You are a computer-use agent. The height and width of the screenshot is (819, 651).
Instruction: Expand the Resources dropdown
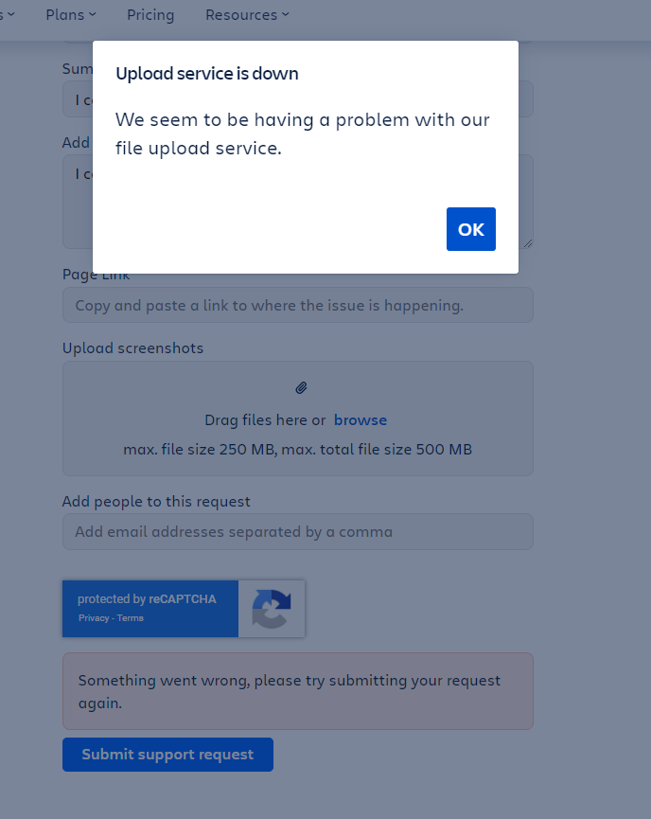[x=247, y=14]
